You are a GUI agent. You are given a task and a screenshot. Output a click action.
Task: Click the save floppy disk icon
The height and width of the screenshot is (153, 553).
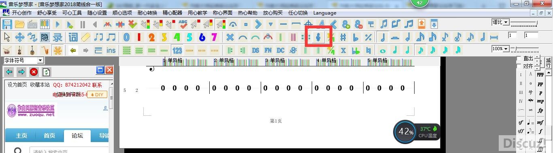pyautogui.click(x=7, y=24)
